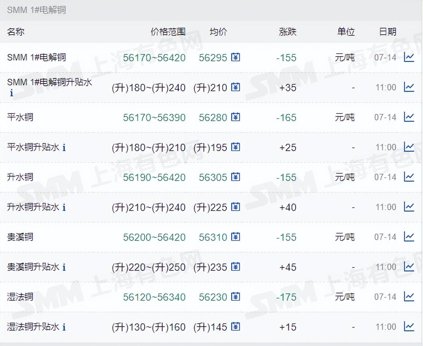The height and width of the screenshot is (346, 423).
Task: Click the yuan icon beside 贵溪铜 56310
Action: point(236,237)
